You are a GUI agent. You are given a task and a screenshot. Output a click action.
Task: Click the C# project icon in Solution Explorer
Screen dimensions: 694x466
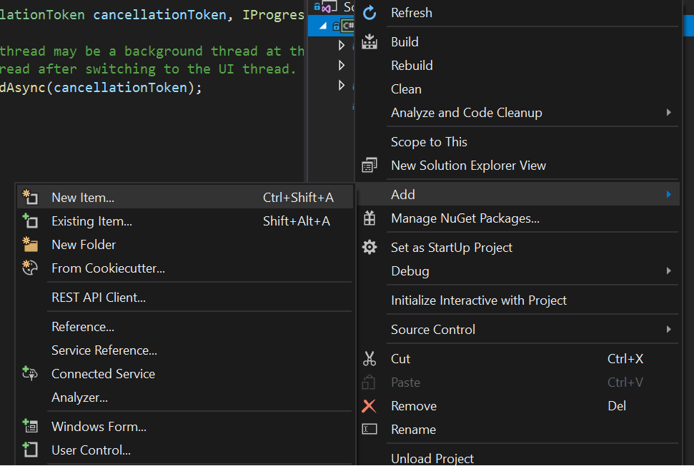[x=348, y=25]
